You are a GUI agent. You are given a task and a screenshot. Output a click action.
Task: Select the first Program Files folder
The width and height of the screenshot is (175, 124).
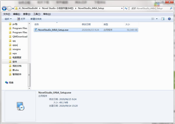(20, 28)
